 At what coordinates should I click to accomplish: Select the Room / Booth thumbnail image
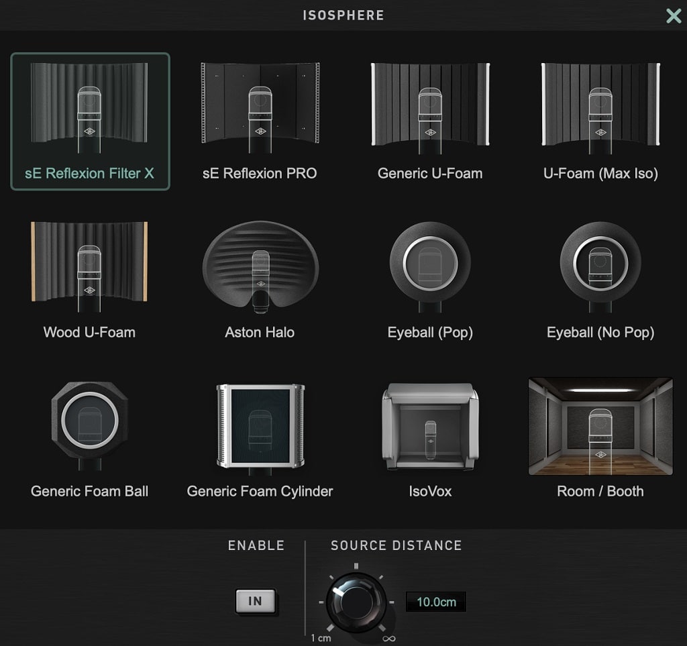pyautogui.click(x=600, y=426)
